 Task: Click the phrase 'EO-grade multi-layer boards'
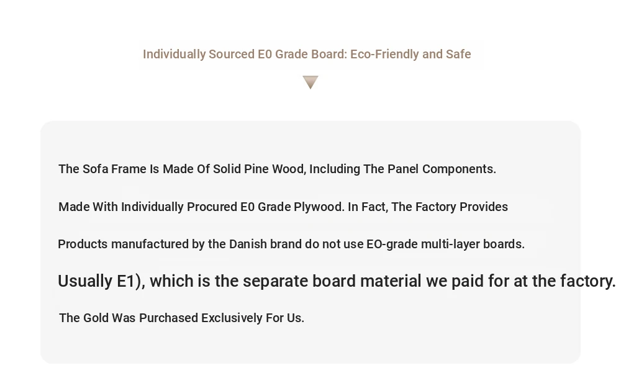pyautogui.click(x=445, y=244)
